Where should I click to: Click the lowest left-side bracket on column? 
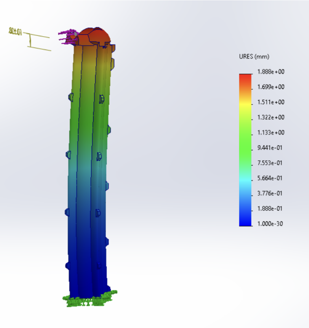pos(67,266)
